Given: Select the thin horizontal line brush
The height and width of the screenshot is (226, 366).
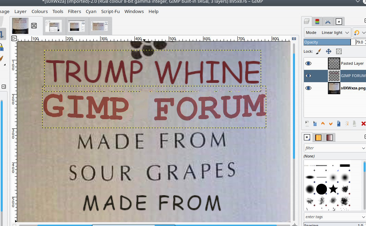Looking at the screenshot, I should (x=321, y=177).
